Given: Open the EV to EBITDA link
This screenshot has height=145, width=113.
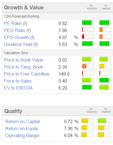Looking at the screenshot, I should [18, 88].
